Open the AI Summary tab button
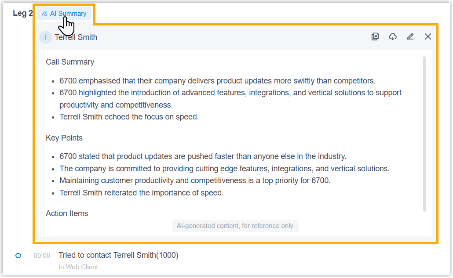This screenshot has width=453, height=278. tap(64, 14)
